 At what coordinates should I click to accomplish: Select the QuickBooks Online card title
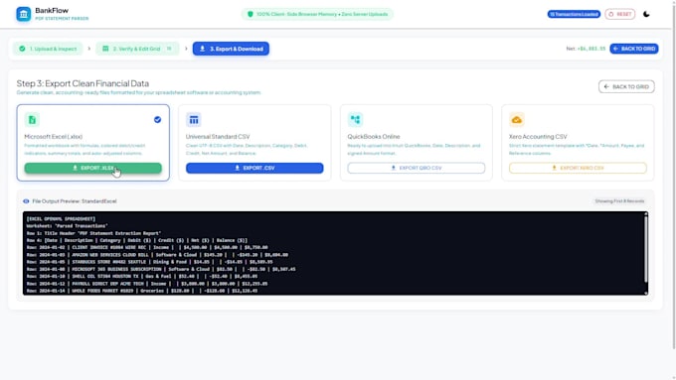coord(374,136)
